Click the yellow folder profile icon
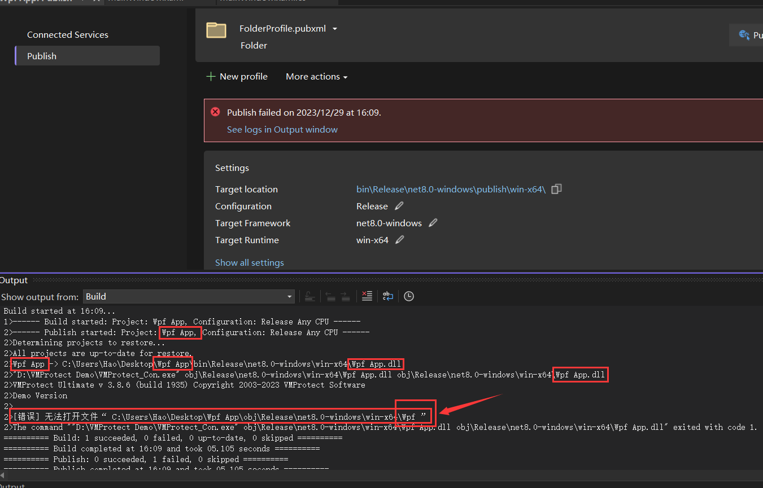The image size is (763, 488). click(x=216, y=30)
